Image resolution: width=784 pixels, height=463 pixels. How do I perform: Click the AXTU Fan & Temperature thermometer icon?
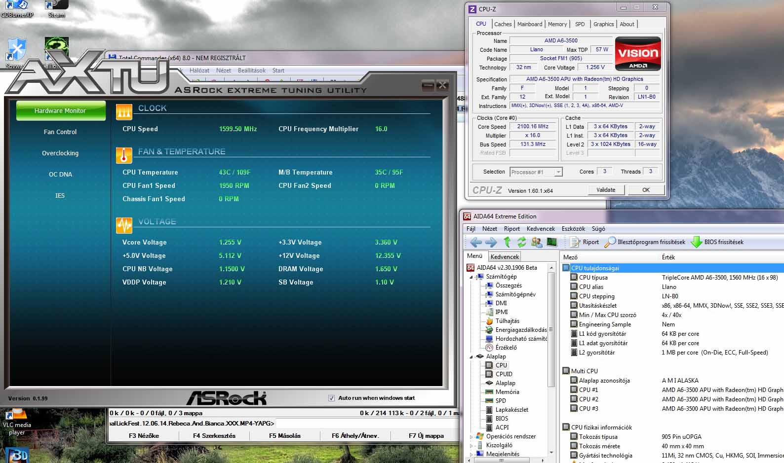click(x=124, y=155)
